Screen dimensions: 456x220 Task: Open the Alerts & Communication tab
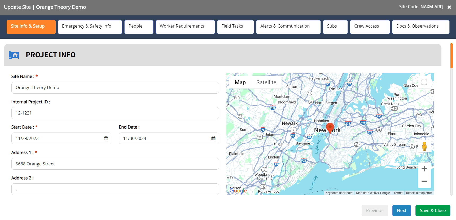[288, 27]
